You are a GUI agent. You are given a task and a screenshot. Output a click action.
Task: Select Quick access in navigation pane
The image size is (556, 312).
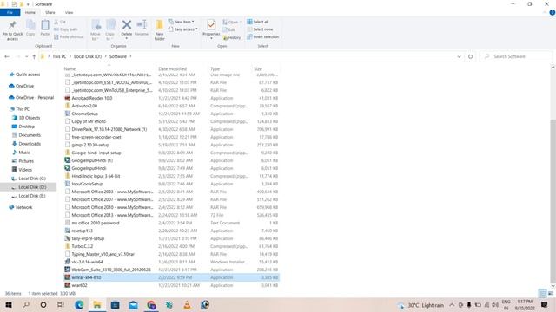(28, 75)
